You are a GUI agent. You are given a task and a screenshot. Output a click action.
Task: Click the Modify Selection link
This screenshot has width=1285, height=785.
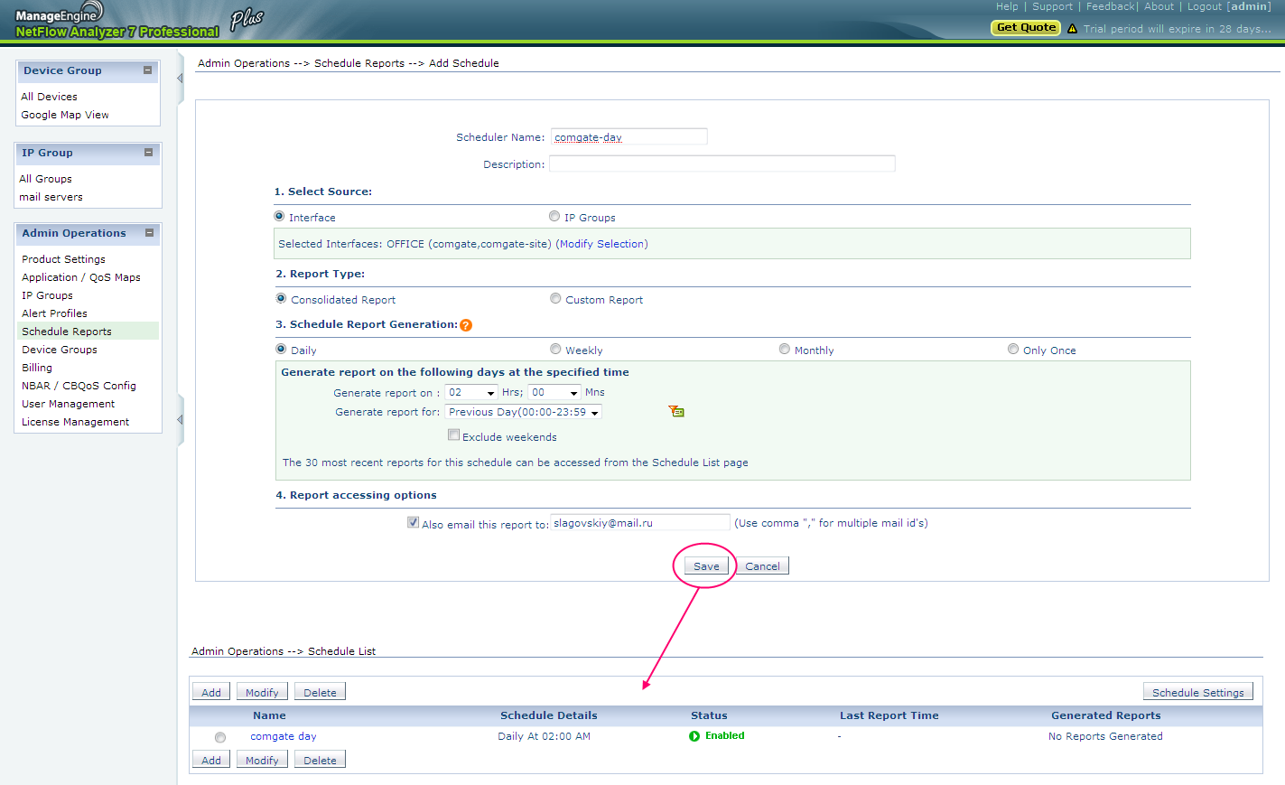[x=602, y=244]
